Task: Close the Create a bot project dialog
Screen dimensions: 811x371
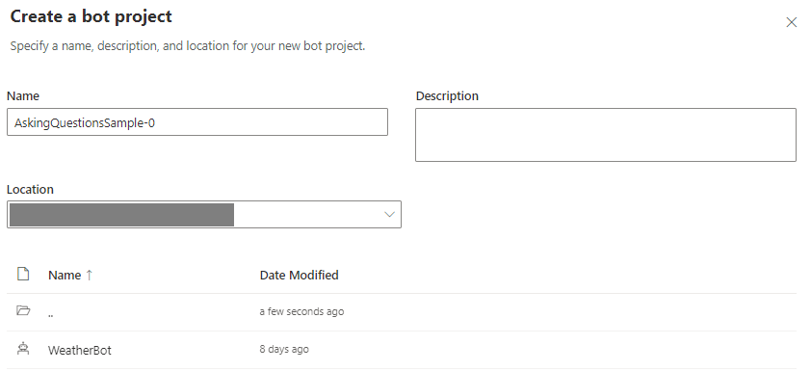Action: tap(791, 22)
